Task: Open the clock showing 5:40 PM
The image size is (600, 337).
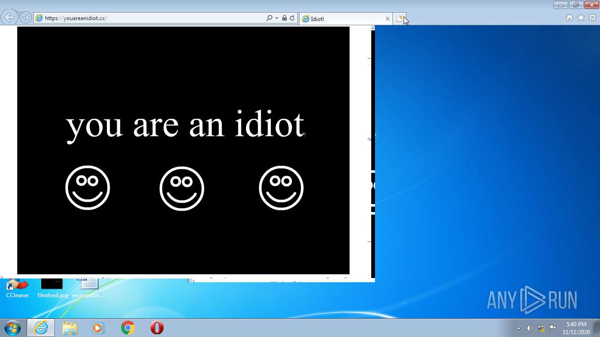Action: (576, 328)
